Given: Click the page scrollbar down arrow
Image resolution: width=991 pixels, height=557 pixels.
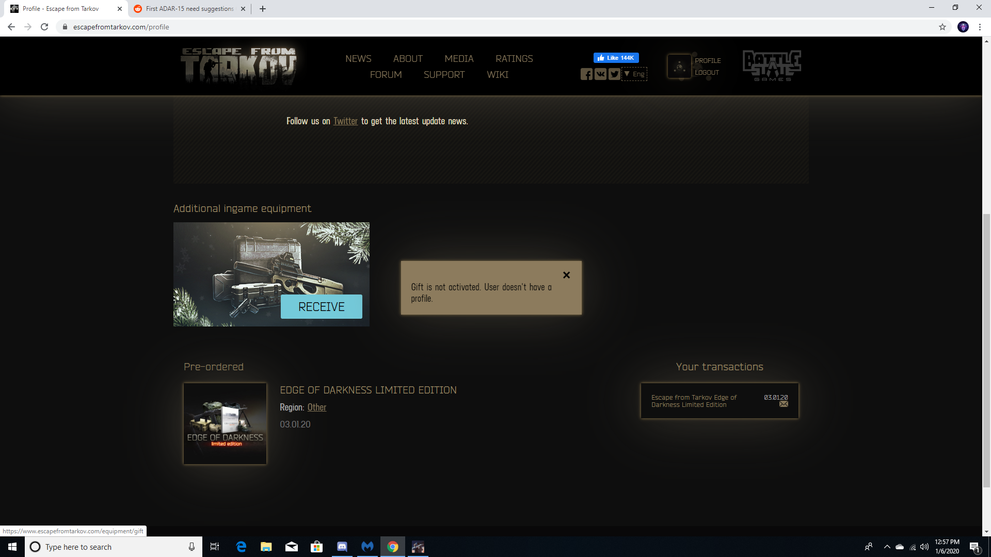Looking at the screenshot, I should click(x=986, y=532).
